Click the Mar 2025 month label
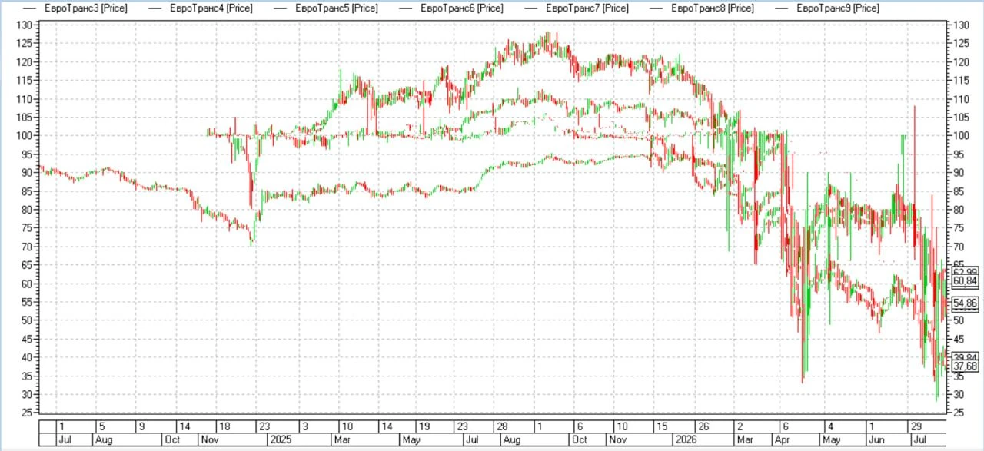984x451 pixels. click(344, 440)
